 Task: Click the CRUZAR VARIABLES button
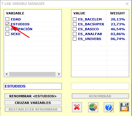[33, 103]
